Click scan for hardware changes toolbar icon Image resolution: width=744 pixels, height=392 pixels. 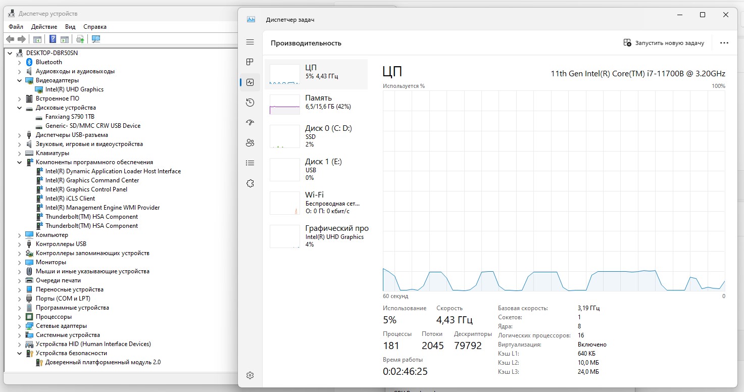point(96,39)
